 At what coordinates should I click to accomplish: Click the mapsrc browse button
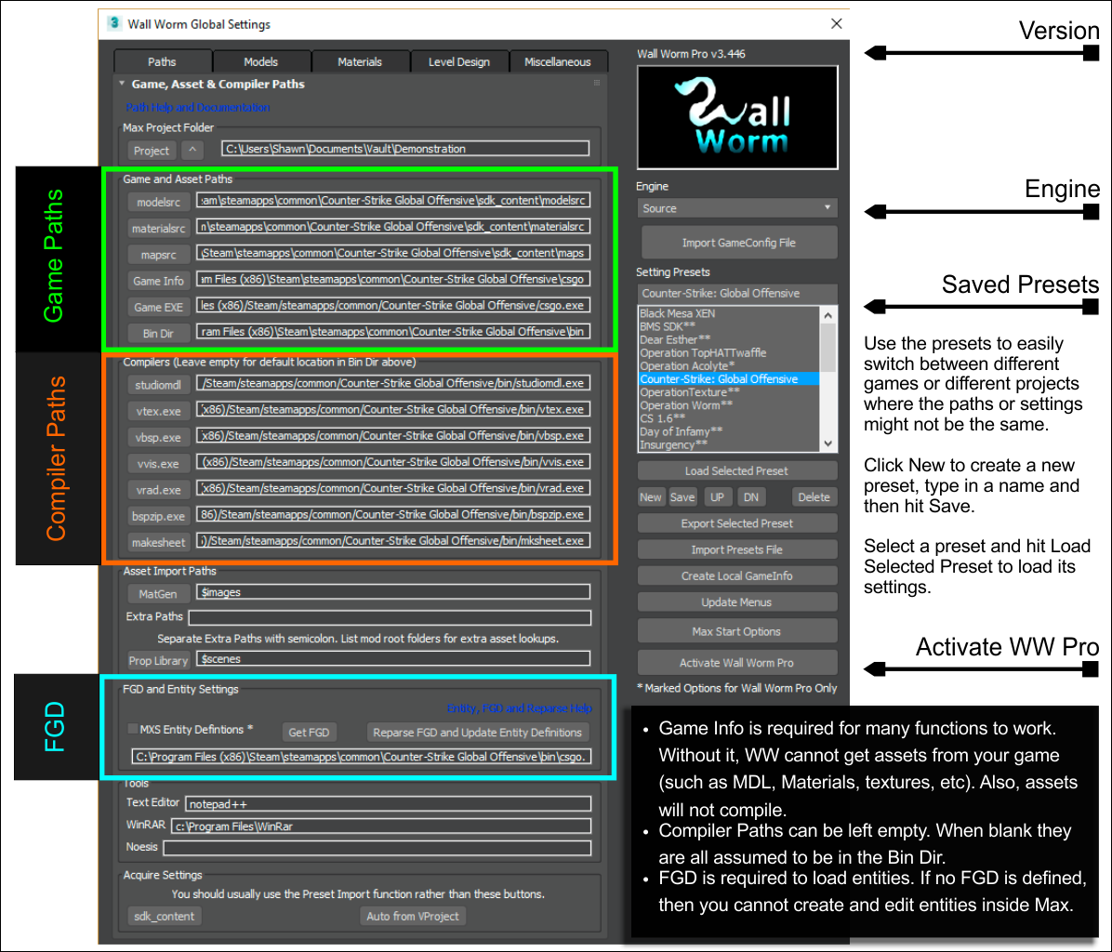point(158,255)
